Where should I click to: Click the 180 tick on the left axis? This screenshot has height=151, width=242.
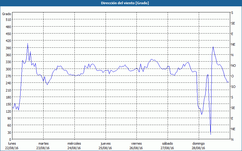[x=8, y=97]
